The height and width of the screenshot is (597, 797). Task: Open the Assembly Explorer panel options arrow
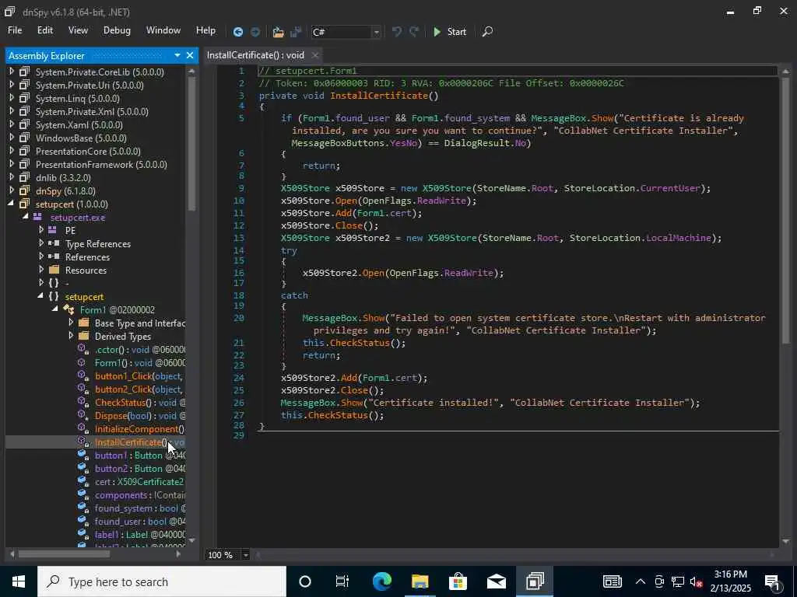[x=177, y=55]
